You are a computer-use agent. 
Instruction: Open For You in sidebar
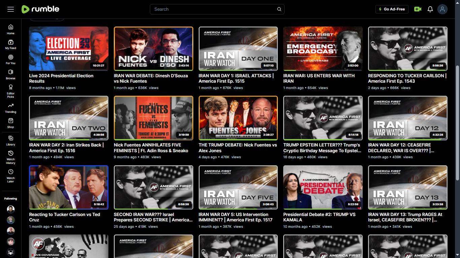pyautogui.click(x=10, y=60)
